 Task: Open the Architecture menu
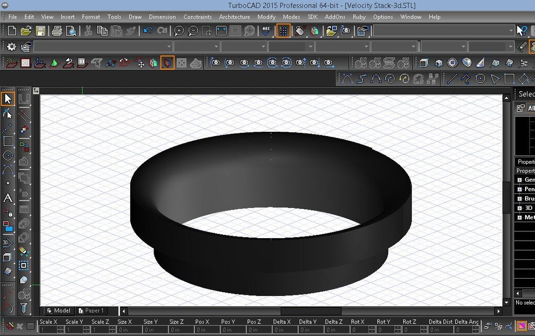point(234,17)
